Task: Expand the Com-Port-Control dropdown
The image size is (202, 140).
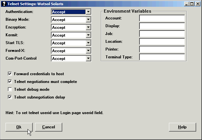Action: (x=89, y=58)
